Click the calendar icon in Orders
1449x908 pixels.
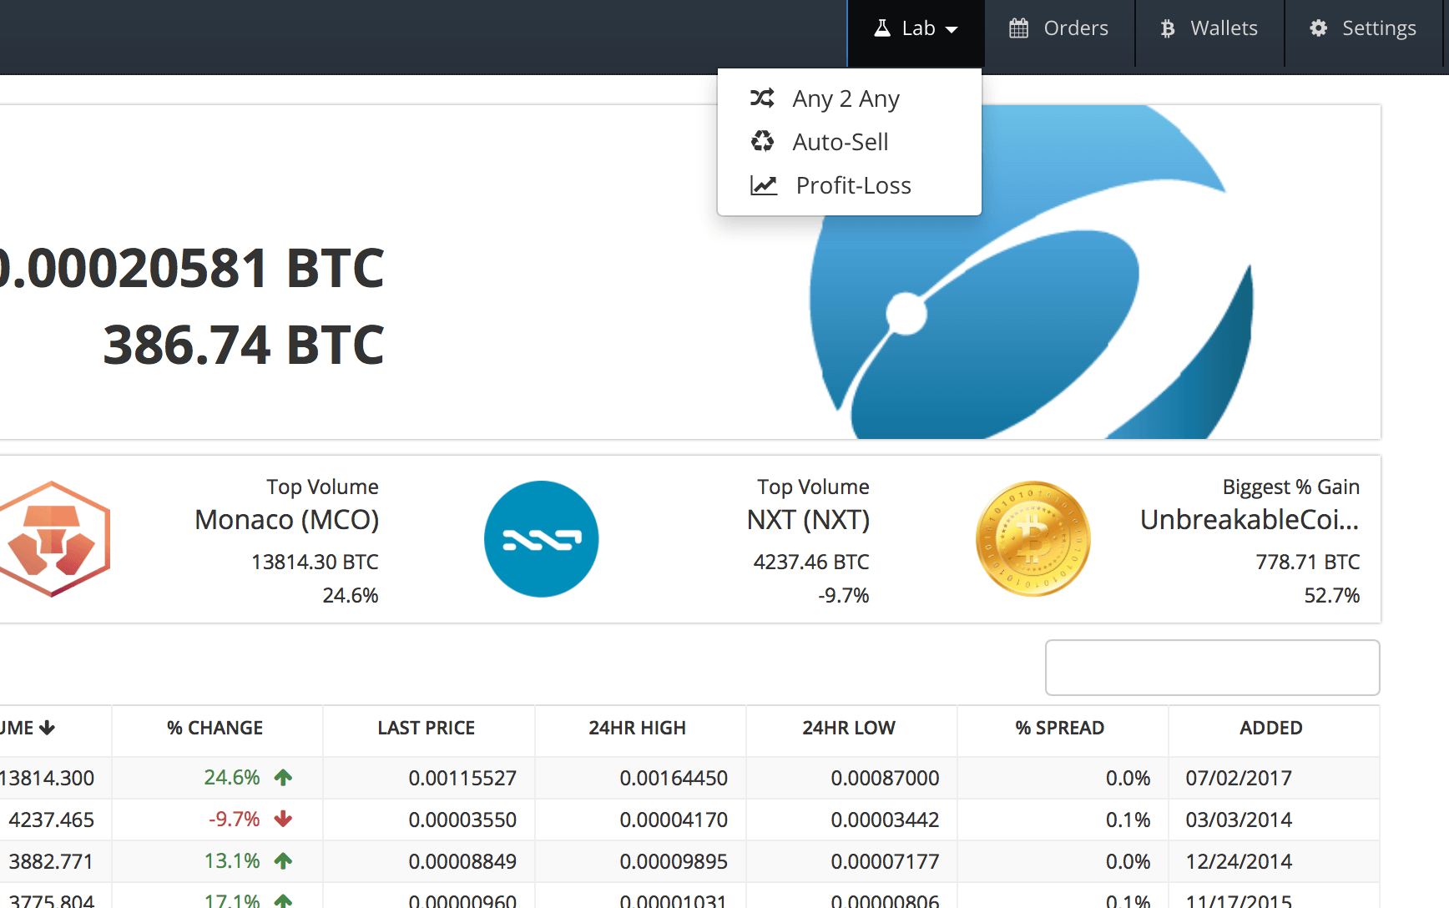1018,28
